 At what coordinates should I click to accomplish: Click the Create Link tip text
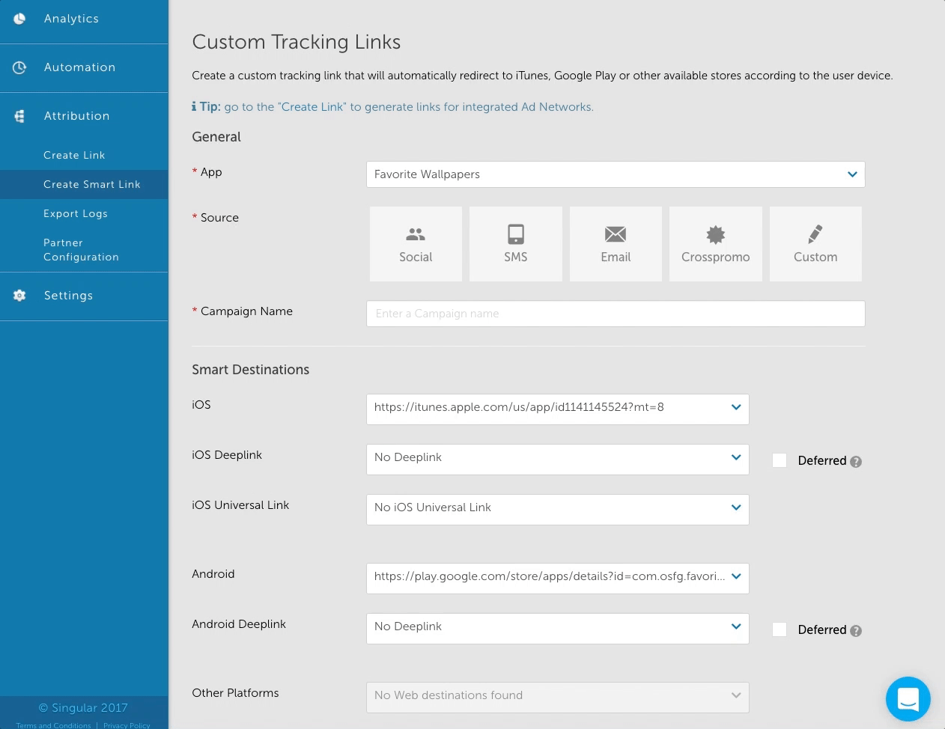tap(408, 107)
